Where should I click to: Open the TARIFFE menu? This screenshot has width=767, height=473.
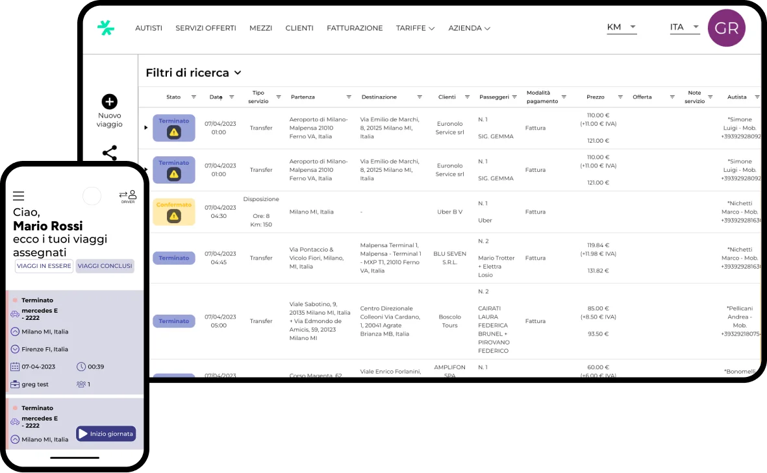tap(415, 28)
